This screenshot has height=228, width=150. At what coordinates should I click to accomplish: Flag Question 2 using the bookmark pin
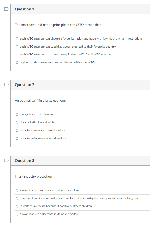click(x=6, y=84)
